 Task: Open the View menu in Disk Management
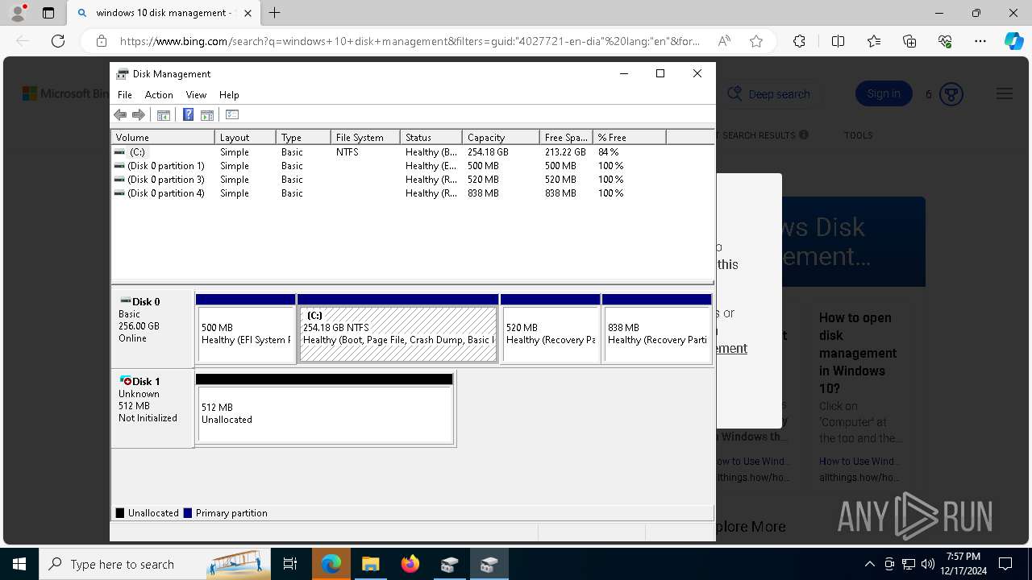[x=196, y=95]
